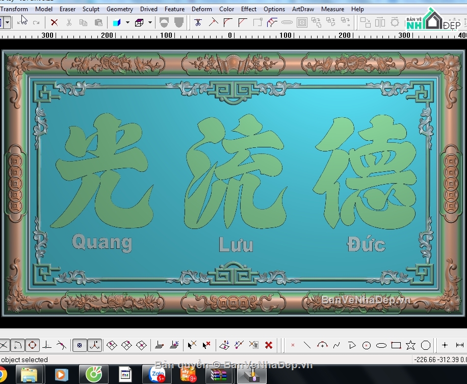Open the Feature menu
This screenshot has width=467, height=384.
click(174, 9)
